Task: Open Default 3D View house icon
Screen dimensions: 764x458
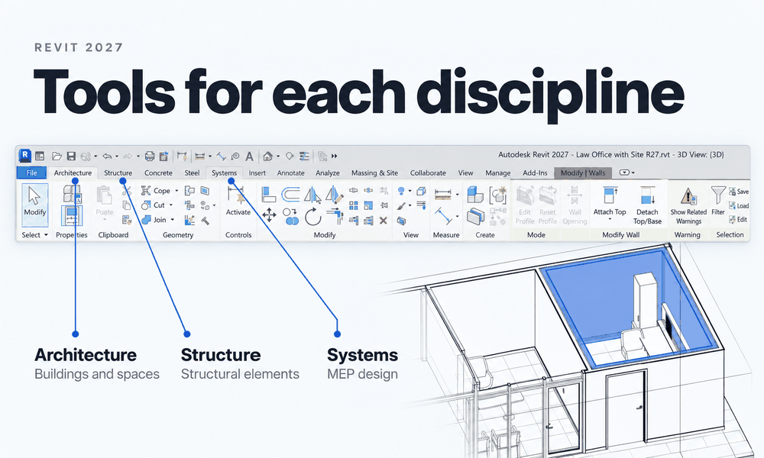Action: click(267, 156)
